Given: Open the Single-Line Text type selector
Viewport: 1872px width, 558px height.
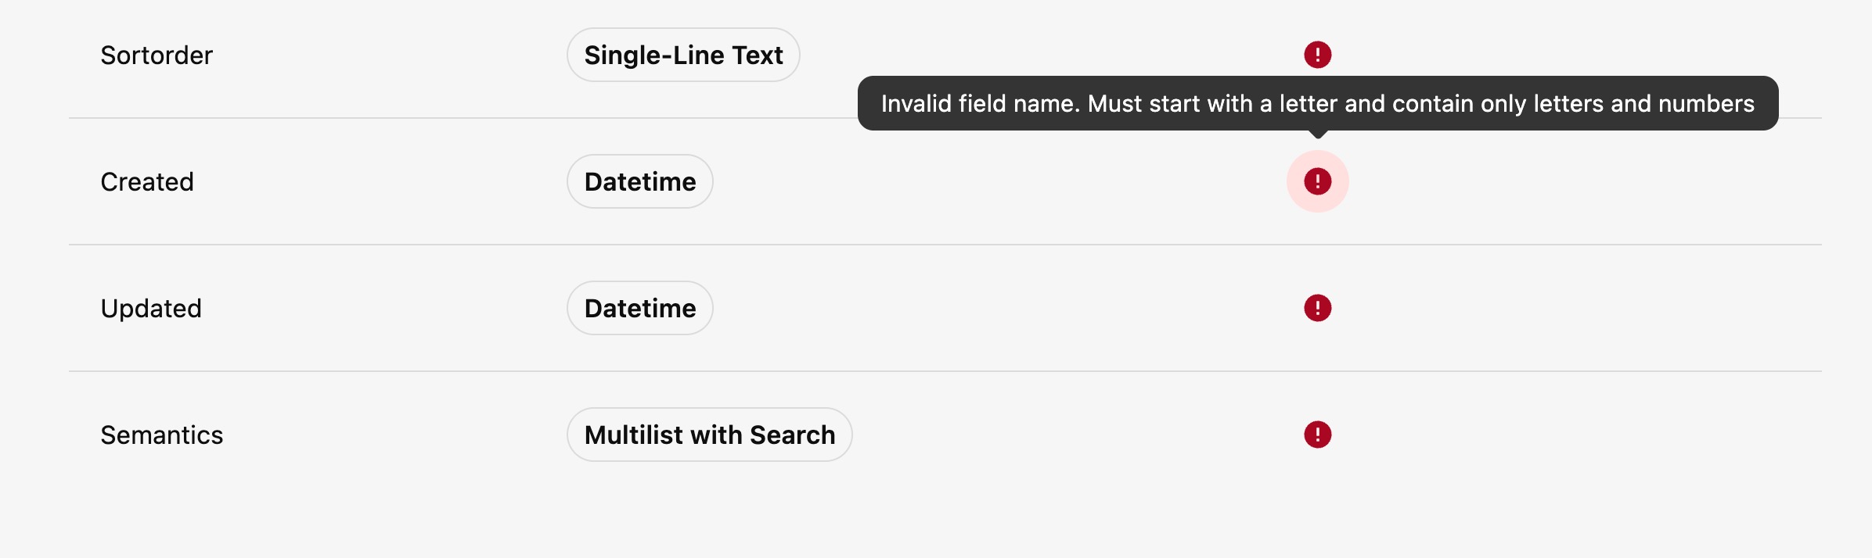Looking at the screenshot, I should [x=682, y=55].
